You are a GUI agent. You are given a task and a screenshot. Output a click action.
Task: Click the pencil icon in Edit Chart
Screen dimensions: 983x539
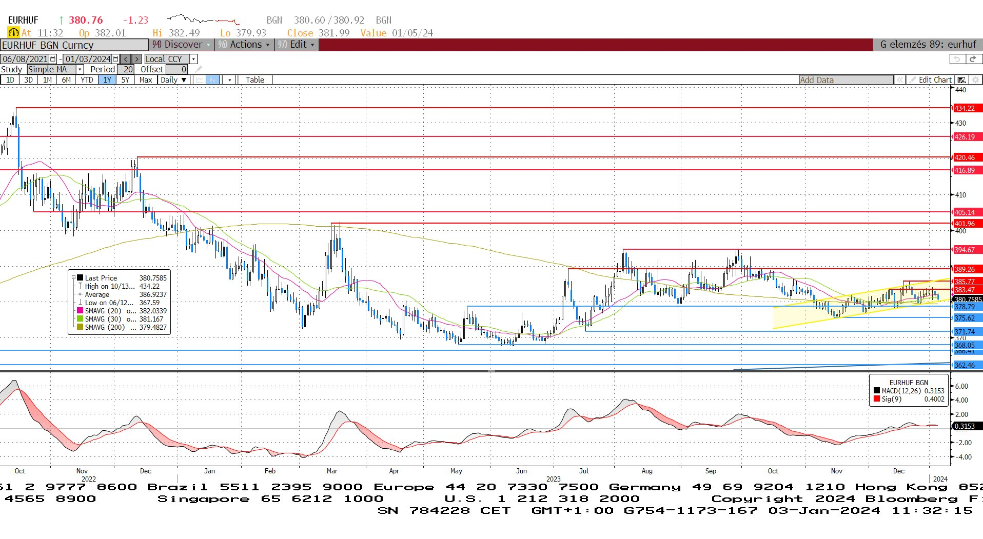(912, 80)
